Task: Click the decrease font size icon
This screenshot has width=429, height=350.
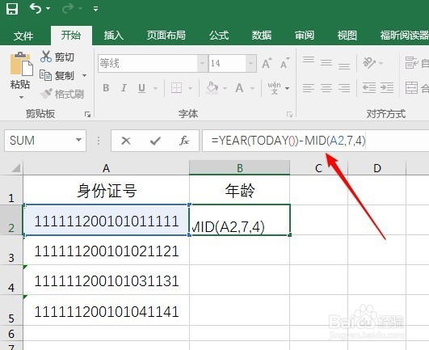Action: coord(285,63)
